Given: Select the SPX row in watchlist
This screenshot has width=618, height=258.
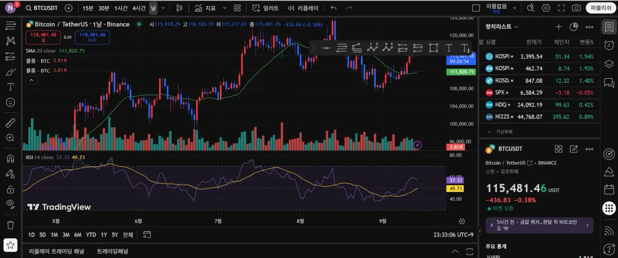Looking at the screenshot, I should click(x=540, y=93).
